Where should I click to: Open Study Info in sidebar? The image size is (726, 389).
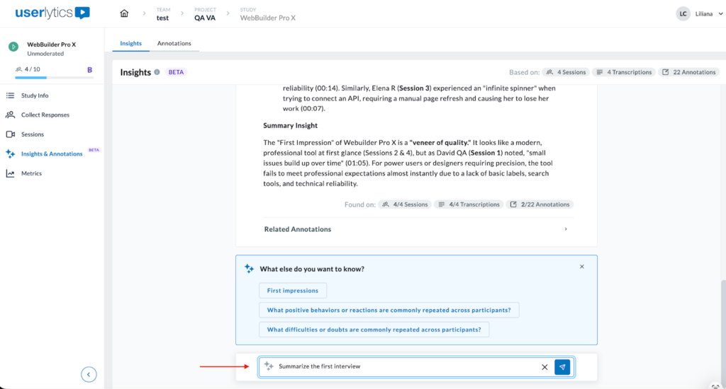35,95
